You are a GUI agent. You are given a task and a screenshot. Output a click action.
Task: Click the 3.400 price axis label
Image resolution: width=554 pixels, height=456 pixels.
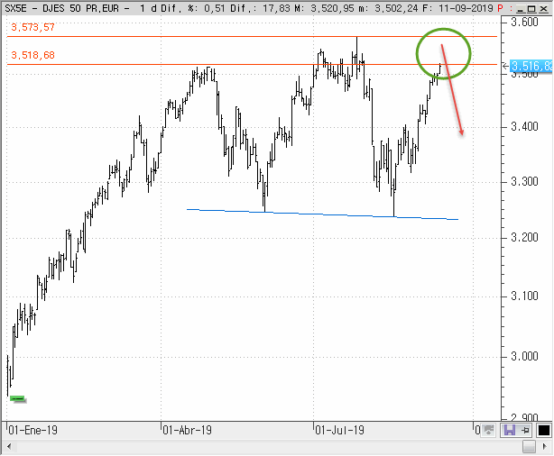coord(524,126)
